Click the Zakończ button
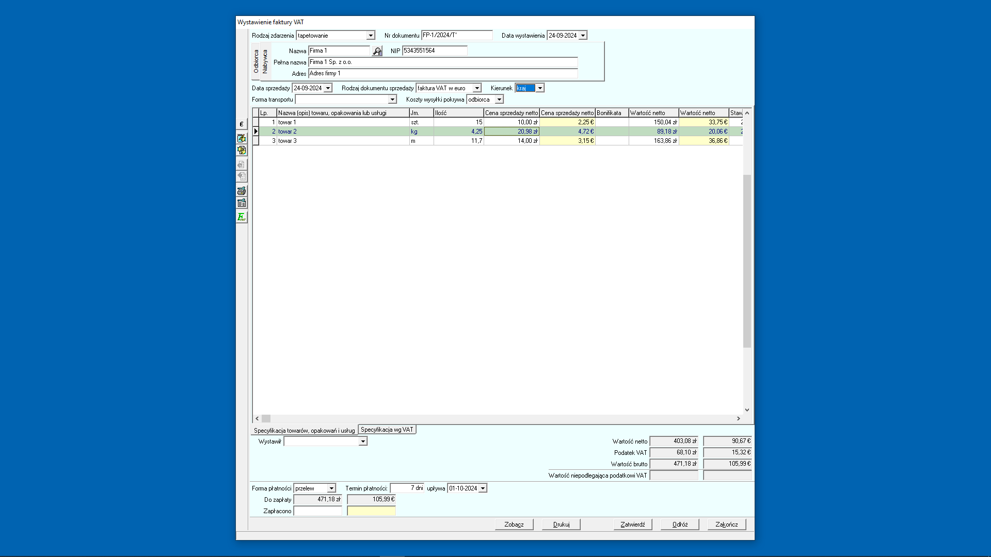 click(x=727, y=525)
